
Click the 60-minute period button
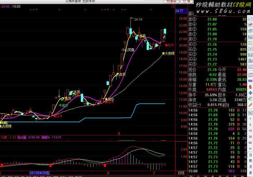[250, 143]
